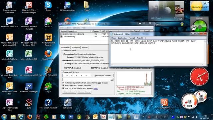Image resolution: width=213 pixels, height=120 pixels.
Task: Open the ICQ7.7 desktop icon
Action: tap(48, 88)
